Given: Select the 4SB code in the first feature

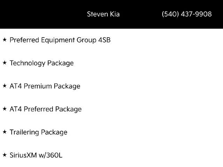Looking at the screenshot, I should point(105,40).
